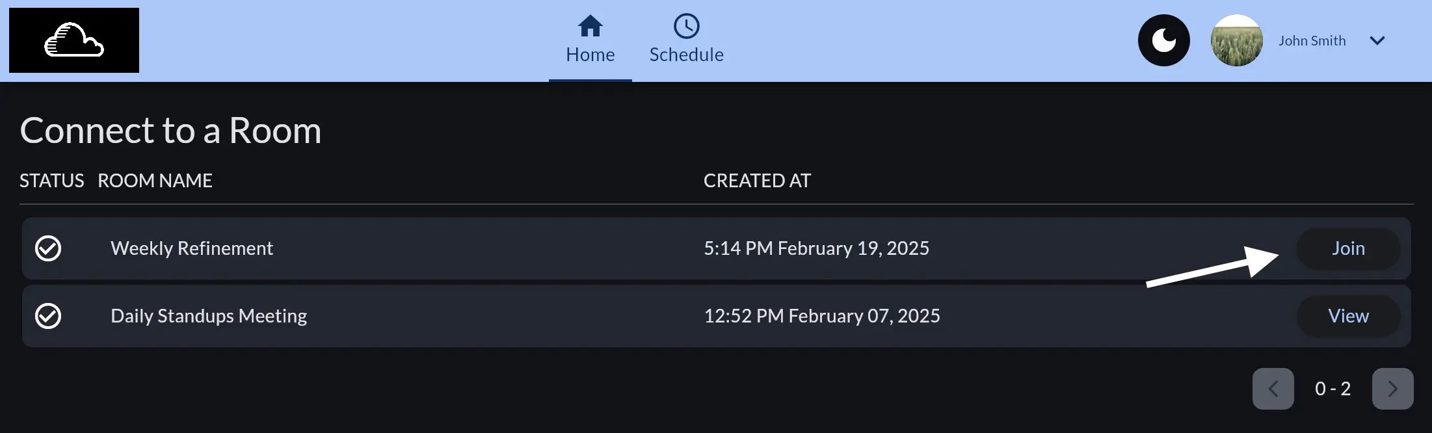Screen dimensions: 1432x433
Task: Click the ROOM NAME column header
Action: tap(155, 181)
